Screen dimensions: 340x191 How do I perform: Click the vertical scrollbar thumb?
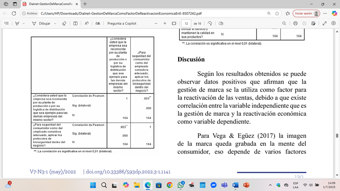(337, 135)
